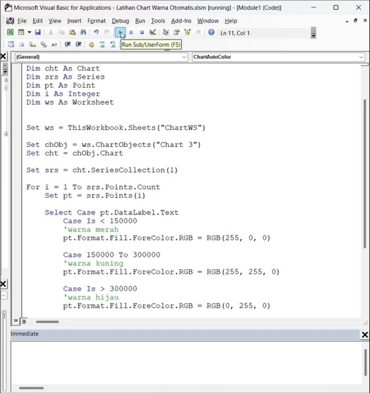Open the Add-Ins menu
370x393 pixels.
coord(181,21)
